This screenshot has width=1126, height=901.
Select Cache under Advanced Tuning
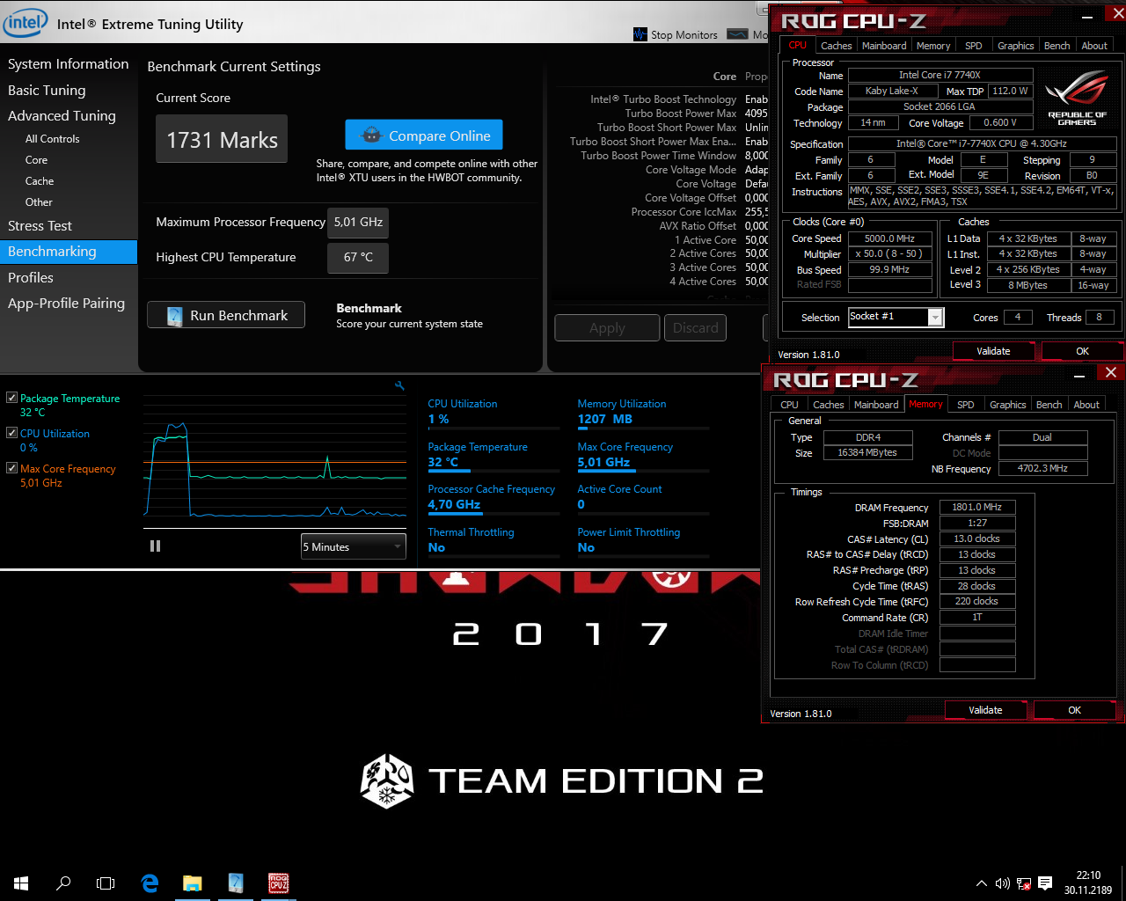pyautogui.click(x=40, y=181)
